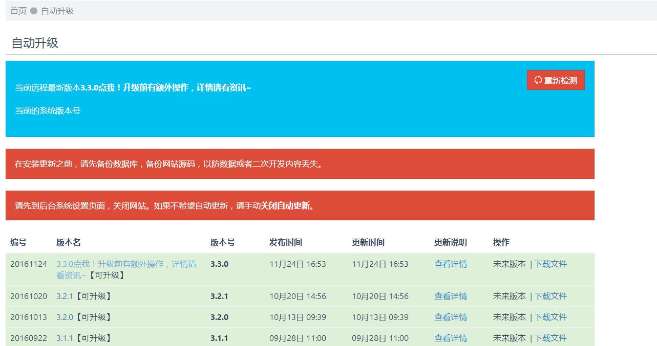Click the 发布时间 column header
The width and height of the screenshot is (657, 346).
click(286, 242)
